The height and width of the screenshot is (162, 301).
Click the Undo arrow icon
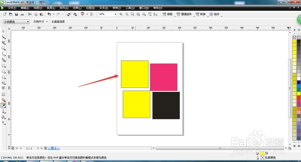(49, 14)
